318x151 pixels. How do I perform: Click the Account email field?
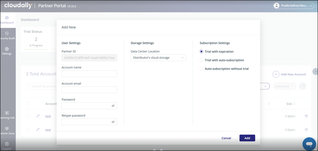click(89, 90)
